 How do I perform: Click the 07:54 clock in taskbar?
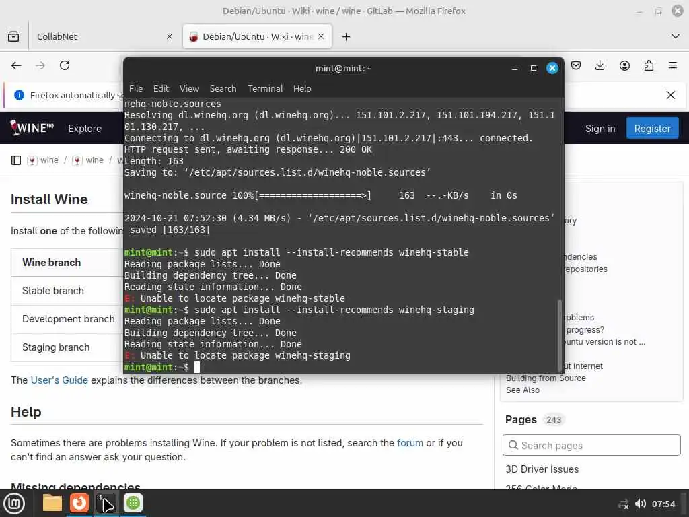coord(663,504)
